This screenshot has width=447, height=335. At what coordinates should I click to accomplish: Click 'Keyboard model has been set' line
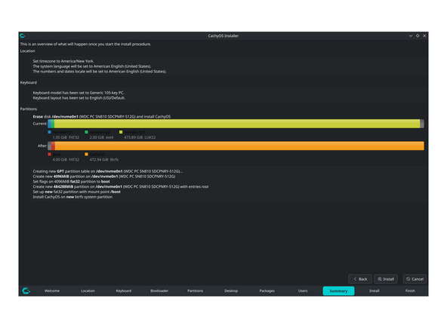click(x=79, y=93)
